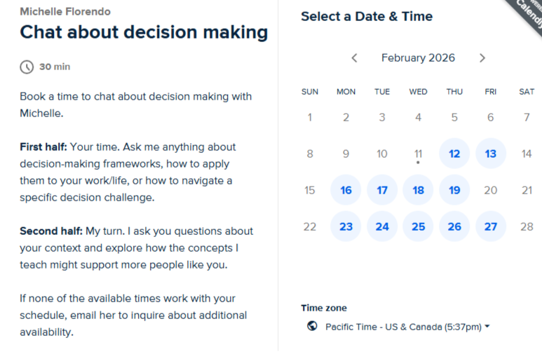Choose Tuesday February 17
The width and height of the screenshot is (542, 359).
pyautogui.click(x=382, y=190)
